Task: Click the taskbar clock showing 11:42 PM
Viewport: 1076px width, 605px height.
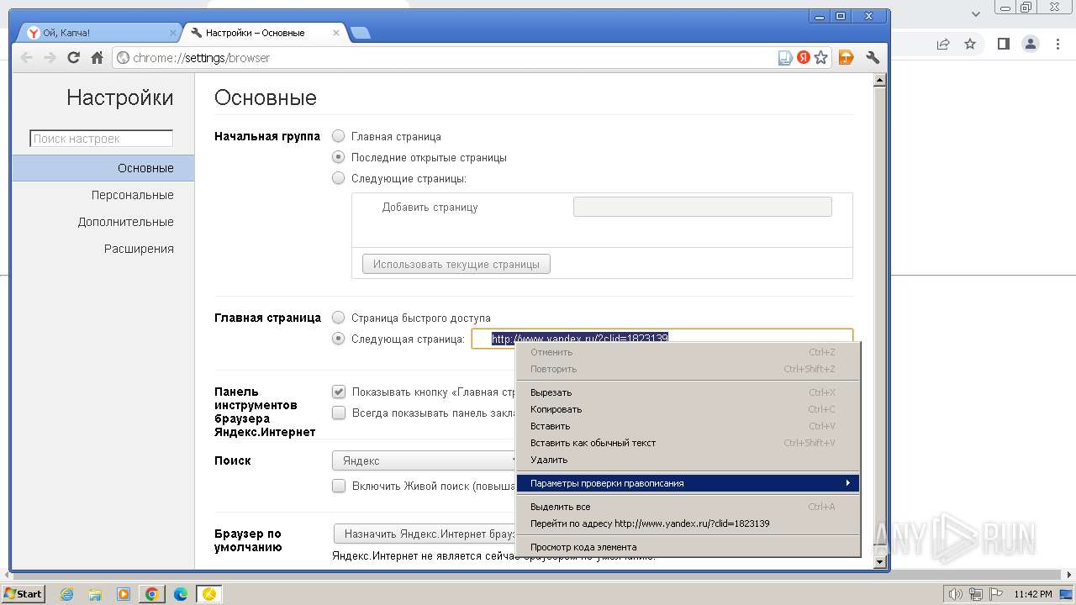Action: tap(1033, 594)
